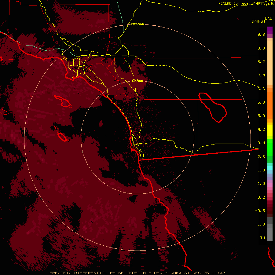The width and height of the screenshot is (275, 275).
Task: Click the 4.2 value on the color scale
Action: point(261,130)
